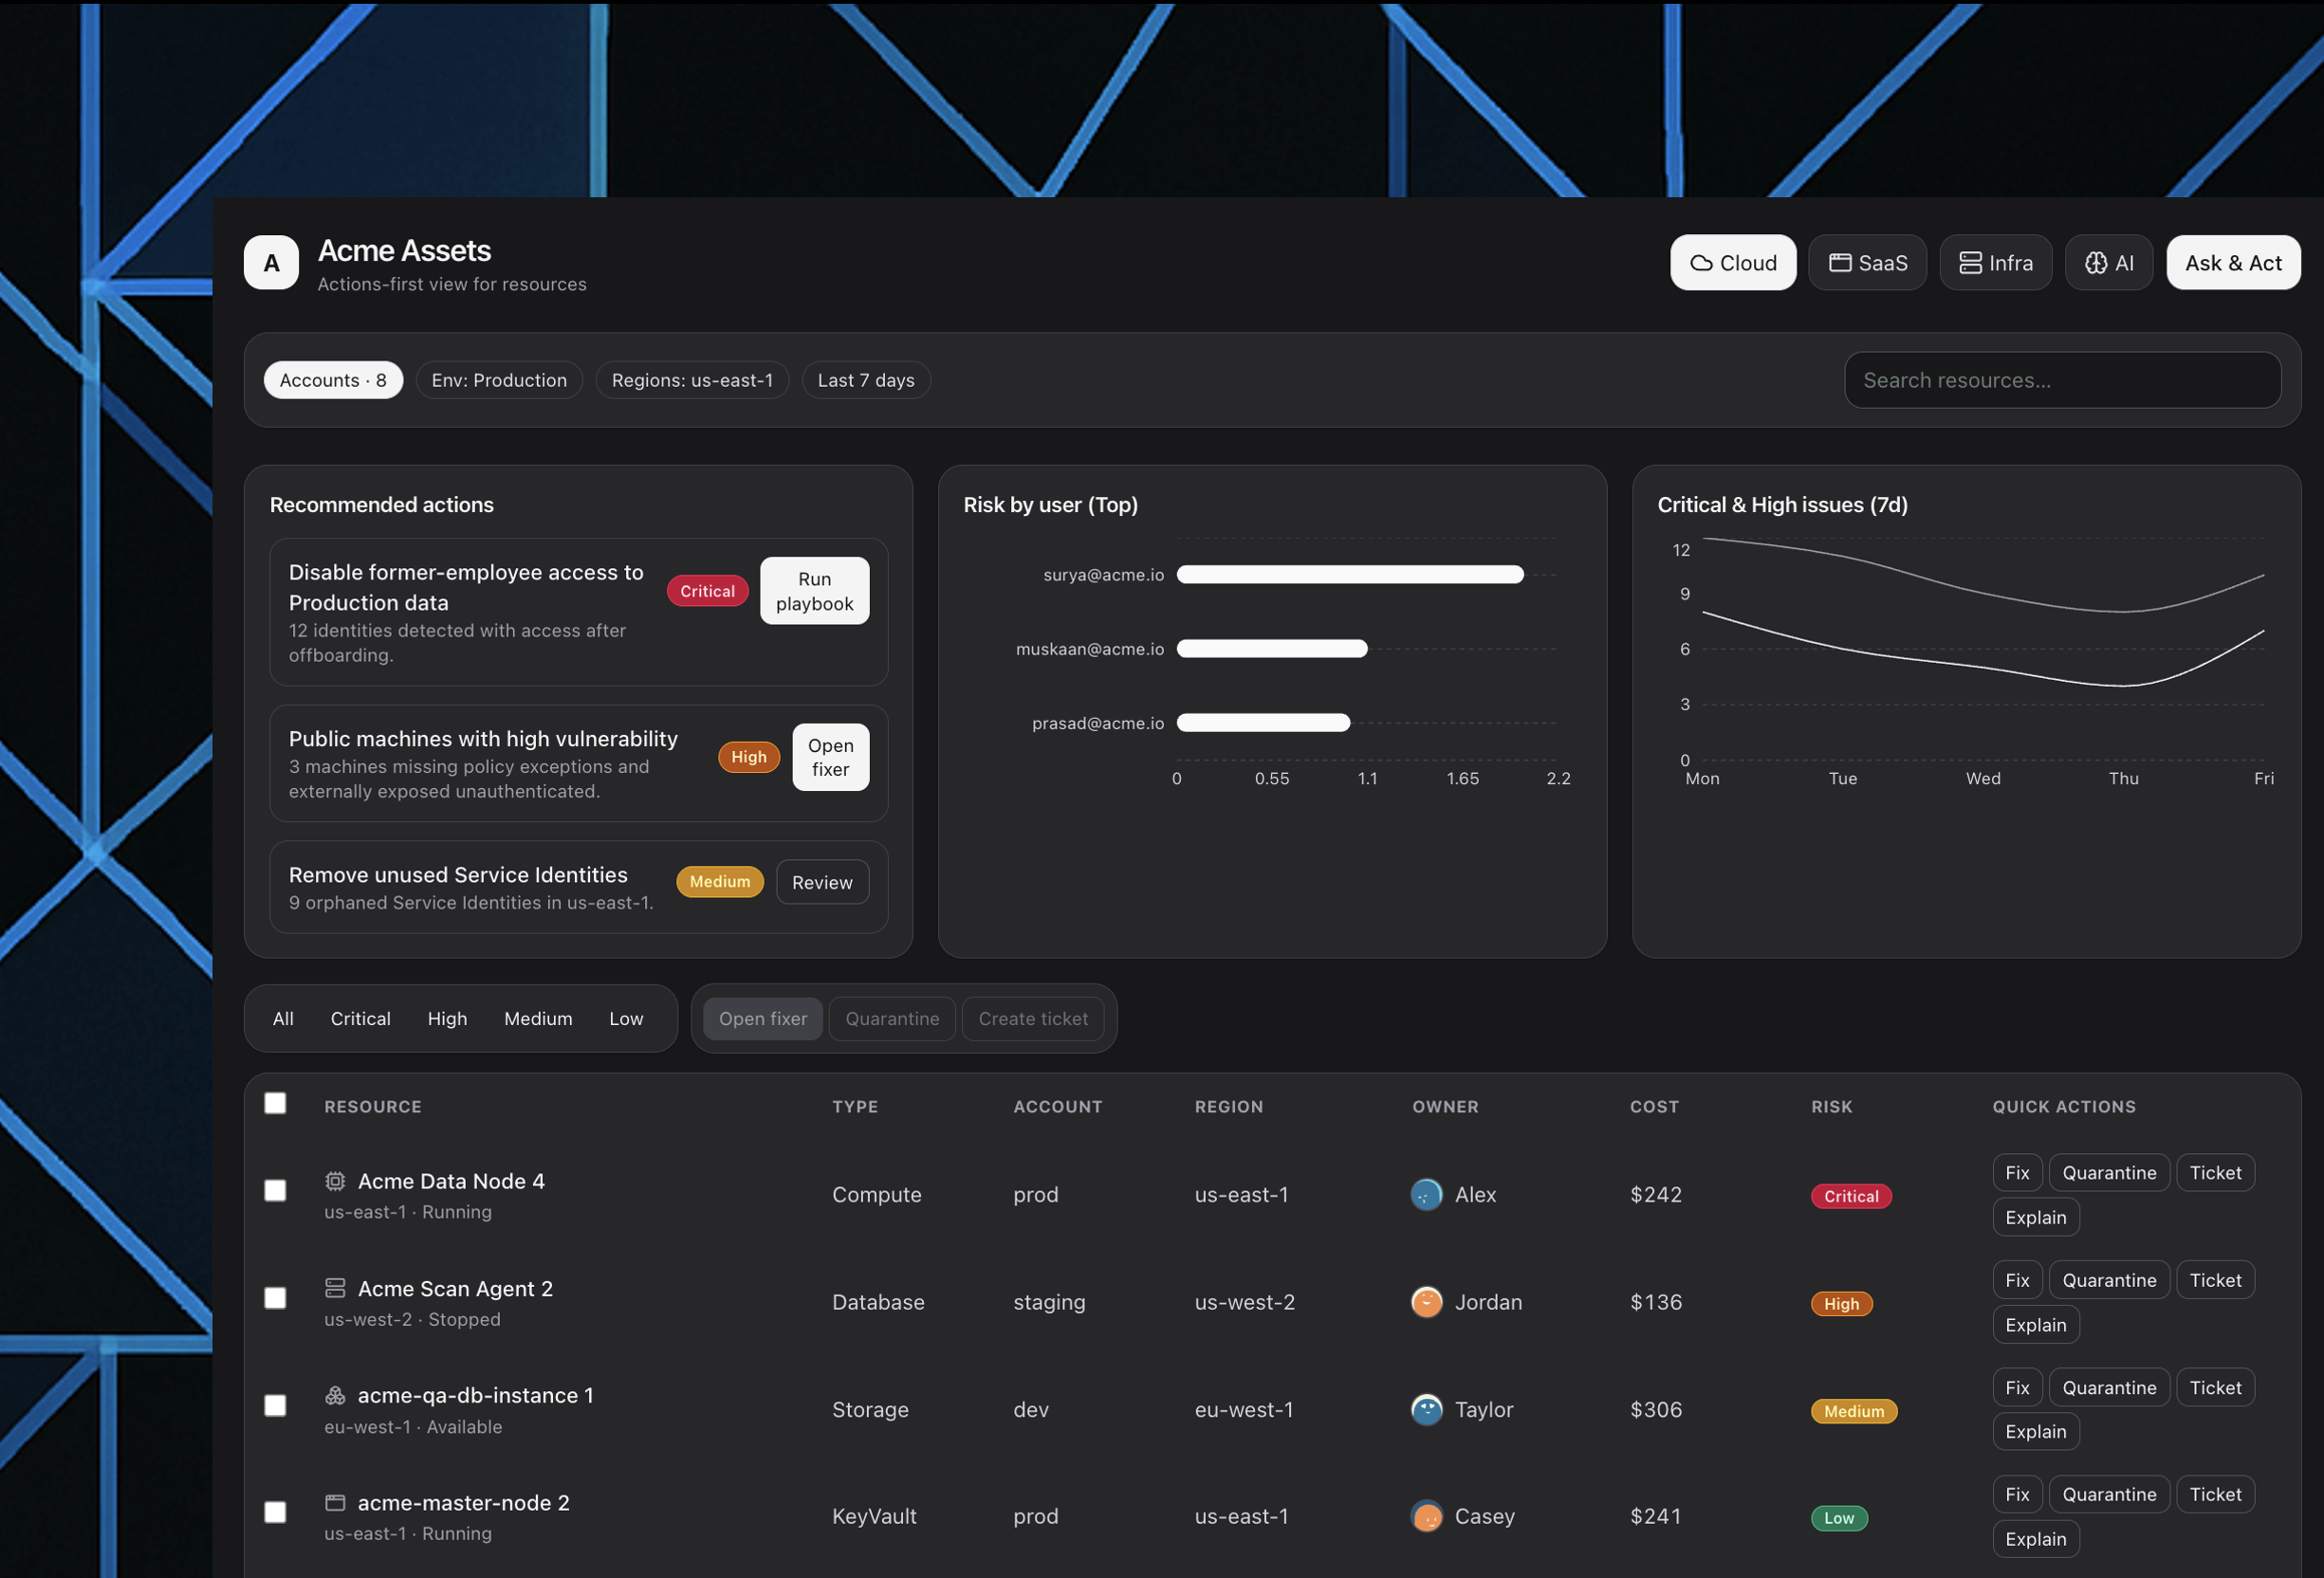Click Quarantine for Acme Scan Agent 2
2324x1578 pixels.
coord(2108,1280)
